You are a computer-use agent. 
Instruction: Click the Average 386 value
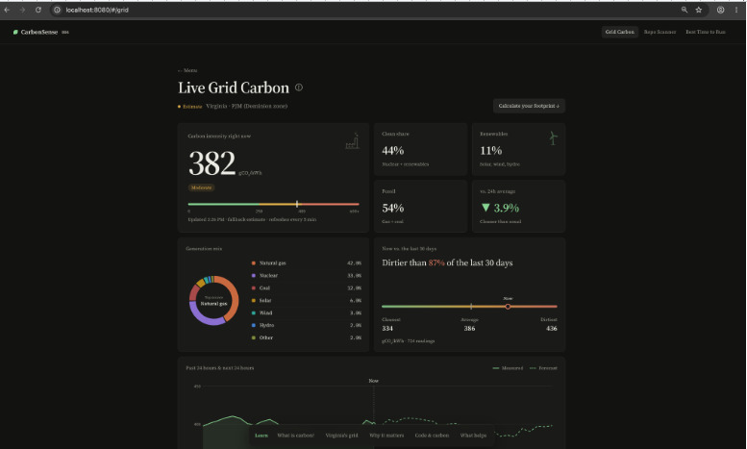(x=469, y=329)
